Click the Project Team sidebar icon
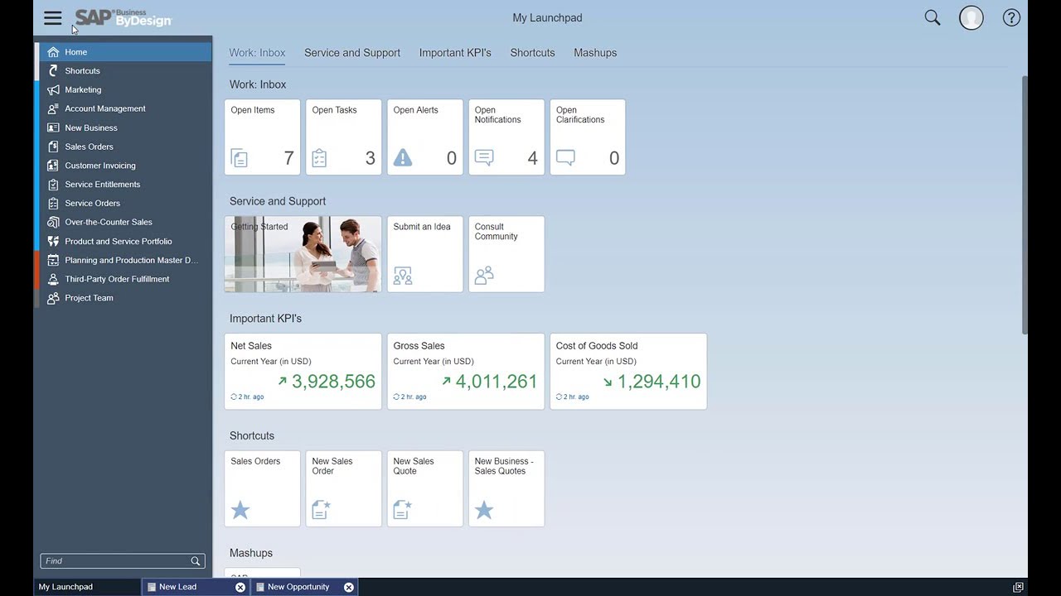1061x596 pixels. [53, 298]
